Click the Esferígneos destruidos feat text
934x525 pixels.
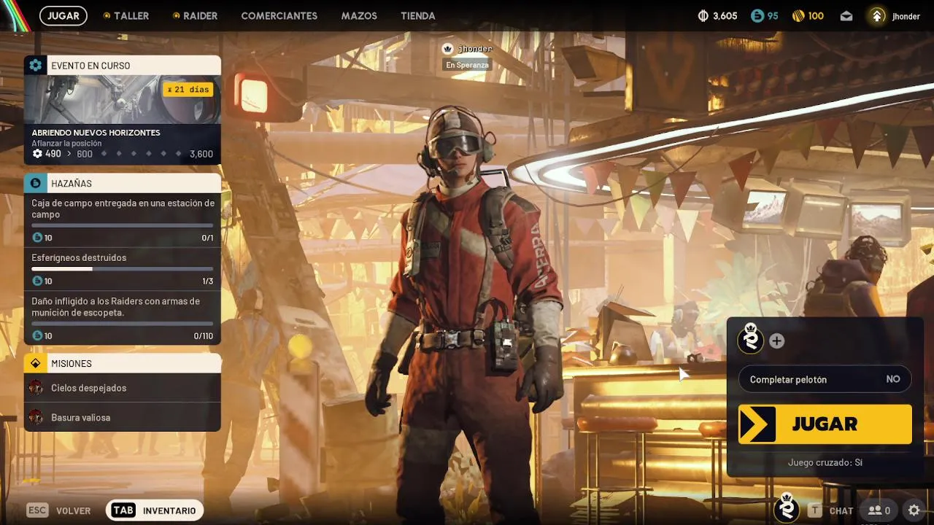click(79, 257)
